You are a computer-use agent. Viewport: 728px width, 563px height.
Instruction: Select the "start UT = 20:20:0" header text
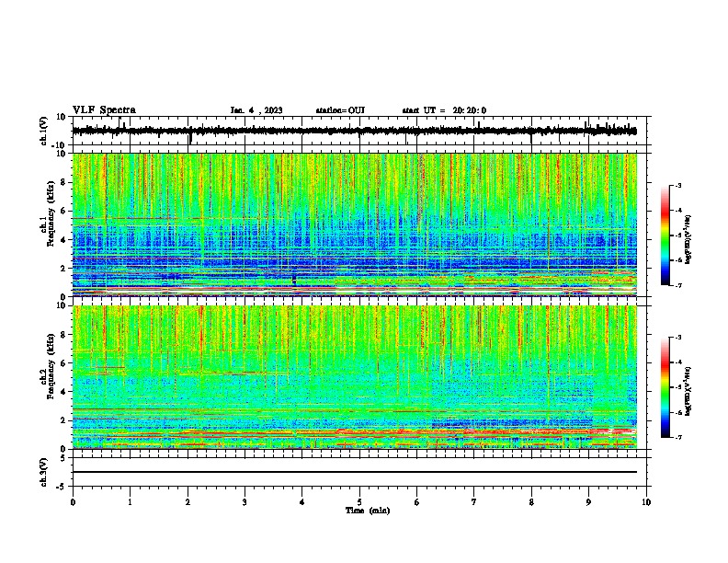pos(444,110)
